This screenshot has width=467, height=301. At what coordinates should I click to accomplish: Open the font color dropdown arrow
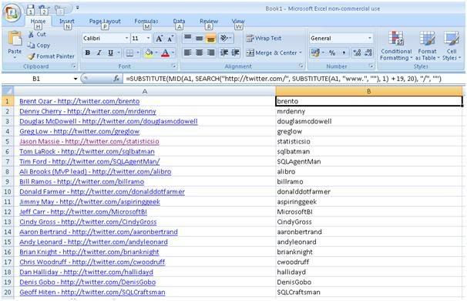point(173,53)
